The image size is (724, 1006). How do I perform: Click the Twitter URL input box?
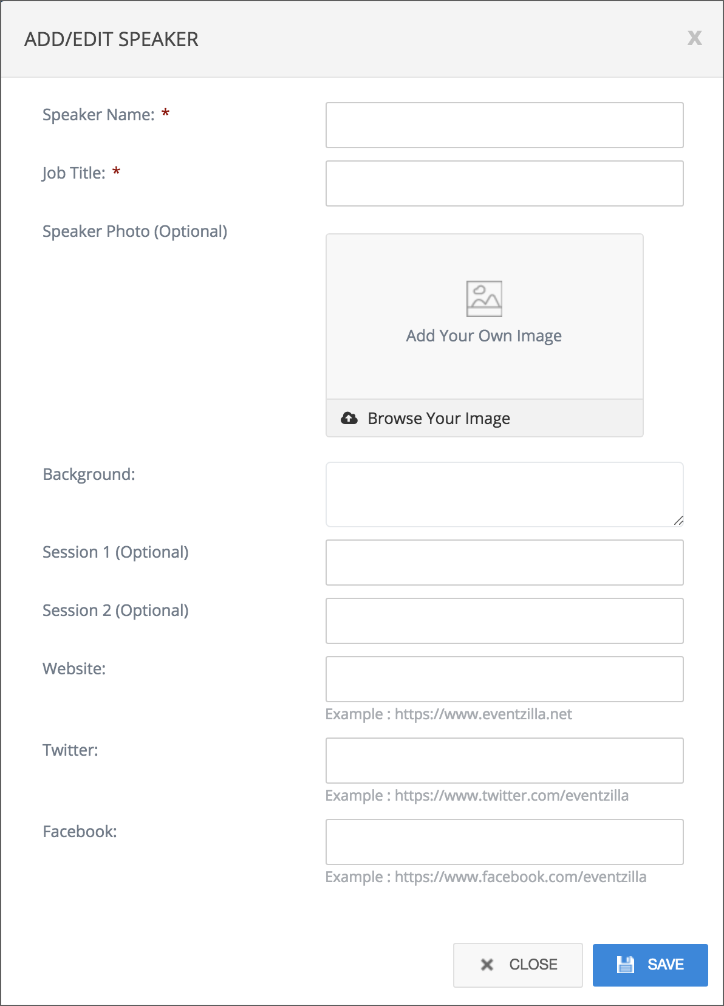(504, 761)
